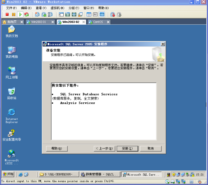Viewport: 208px width, 185px height.
Task: Switch to 群集管理器 taskbar window
Action: coord(100,175)
